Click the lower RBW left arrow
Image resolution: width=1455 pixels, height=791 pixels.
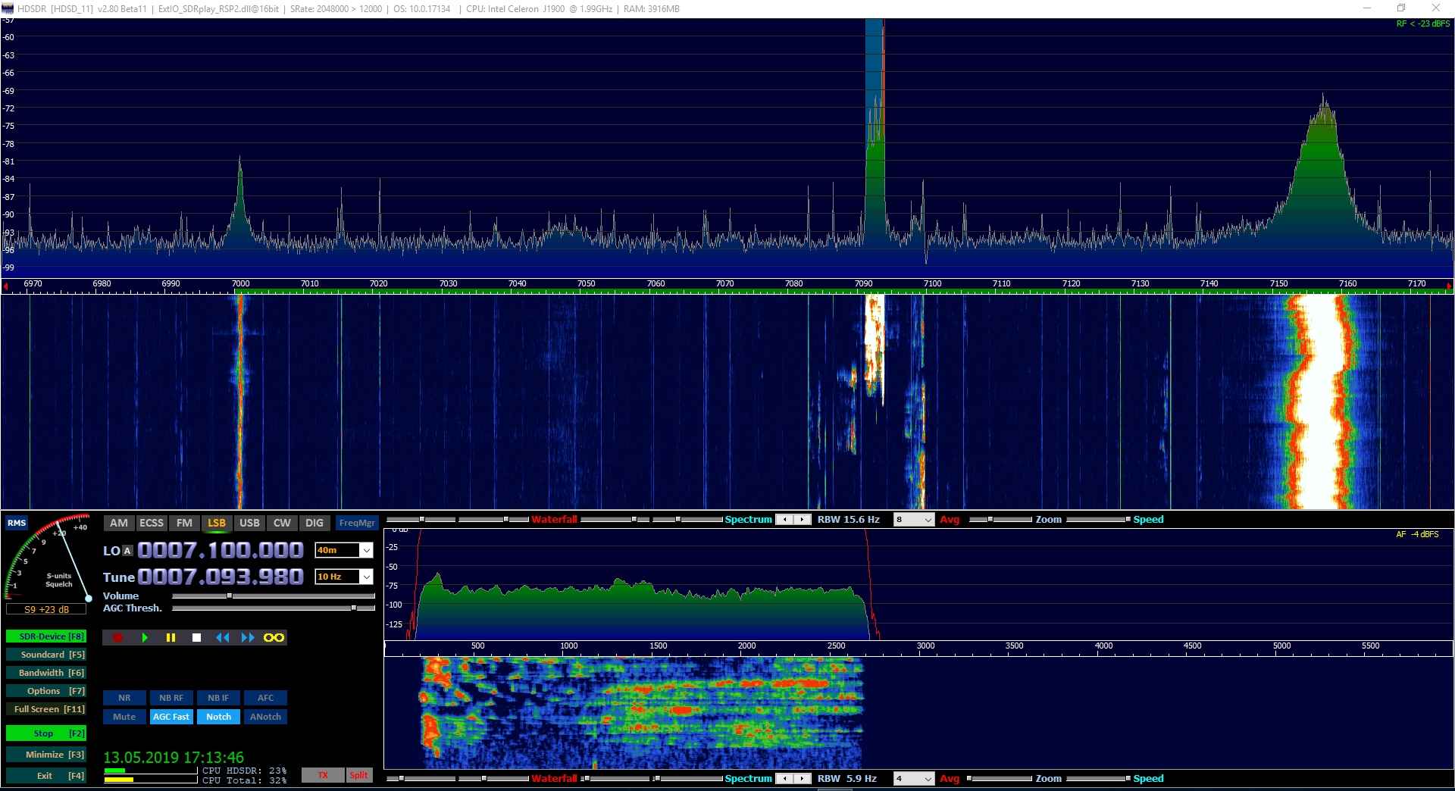(785, 779)
